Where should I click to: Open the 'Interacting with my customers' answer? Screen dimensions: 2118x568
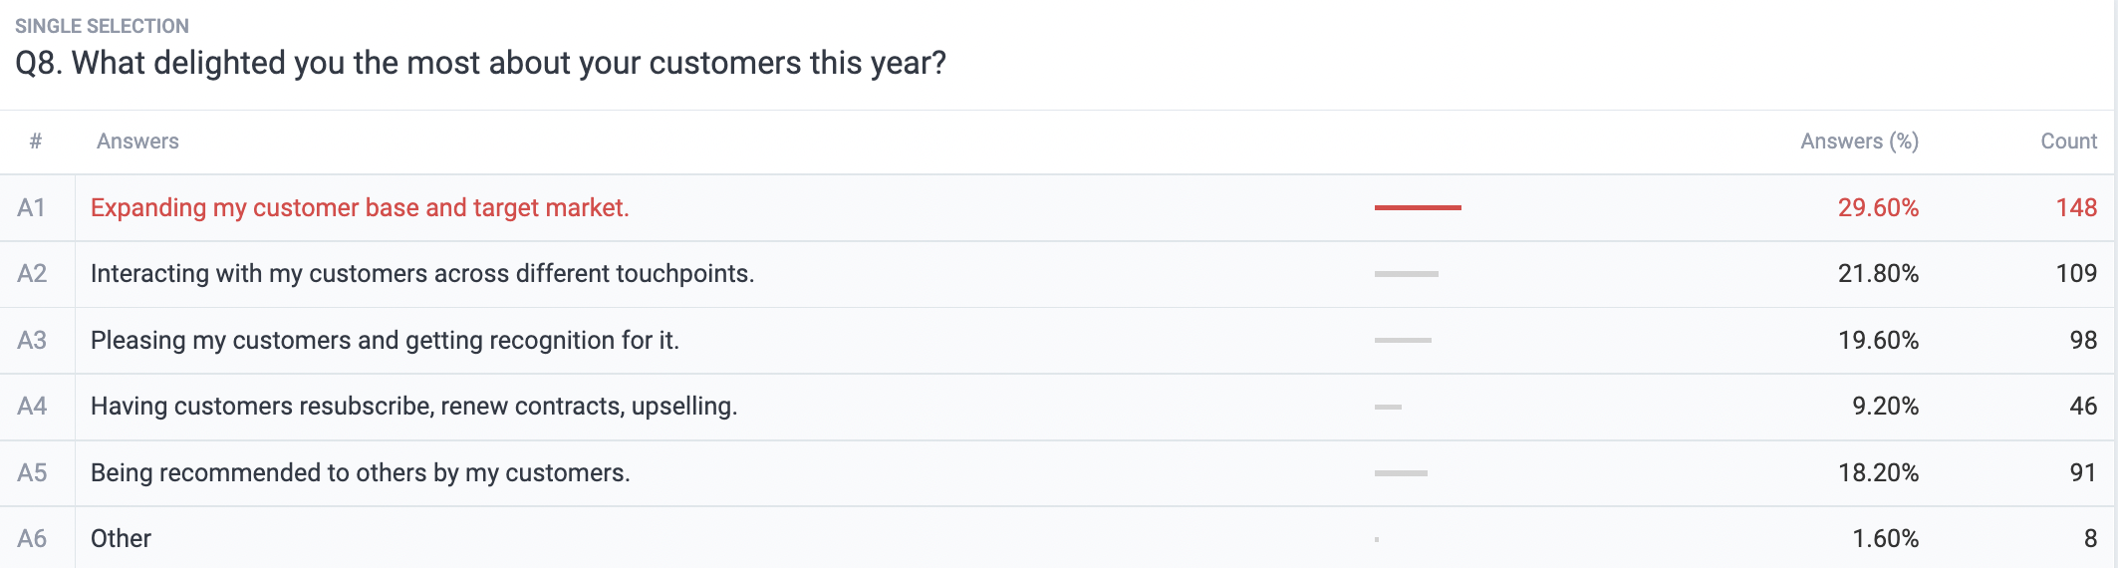click(422, 273)
